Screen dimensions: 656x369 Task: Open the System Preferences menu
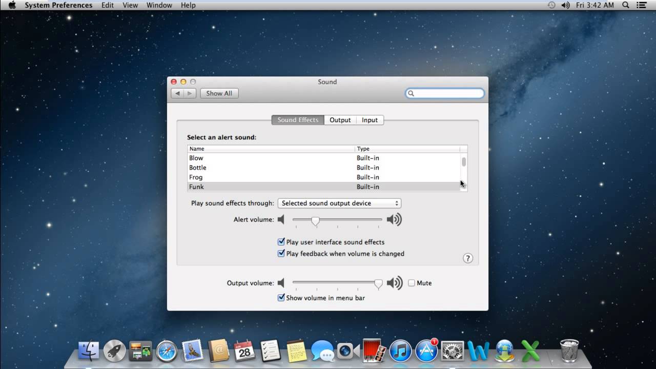[58, 5]
